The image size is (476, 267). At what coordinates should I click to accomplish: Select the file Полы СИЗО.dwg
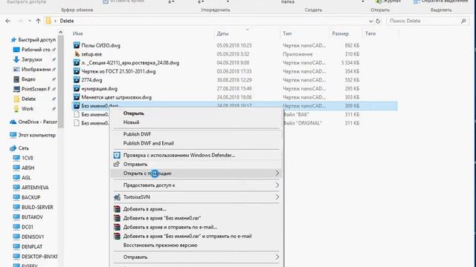point(101,45)
